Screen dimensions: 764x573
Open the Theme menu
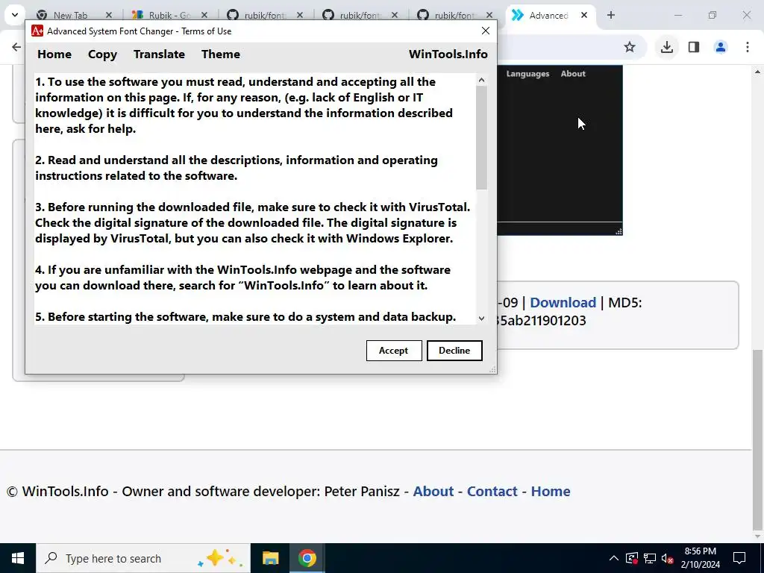(221, 54)
